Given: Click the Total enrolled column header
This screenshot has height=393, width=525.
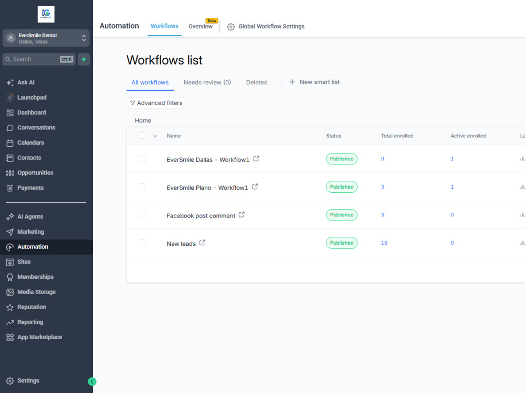Looking at the screenshot, I should [397, 136].
